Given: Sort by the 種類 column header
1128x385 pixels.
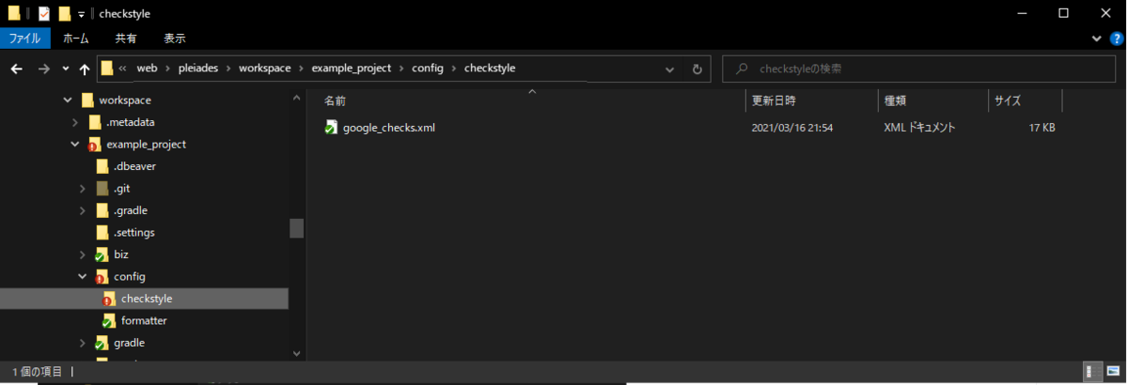Looking at the screenshot, I should tap(893, 100).
